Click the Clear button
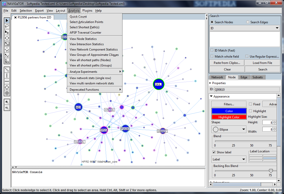The image size is (284, 194). (227, 69)
